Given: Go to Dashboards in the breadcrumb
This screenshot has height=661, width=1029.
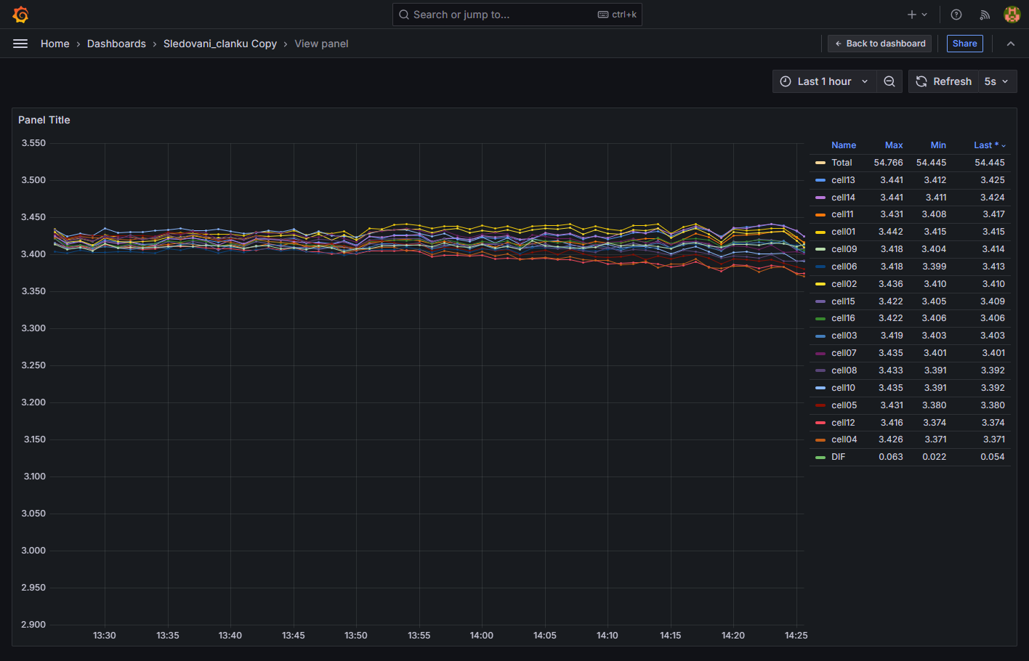Looking at the screenshot, I should (x=116, y=44).
